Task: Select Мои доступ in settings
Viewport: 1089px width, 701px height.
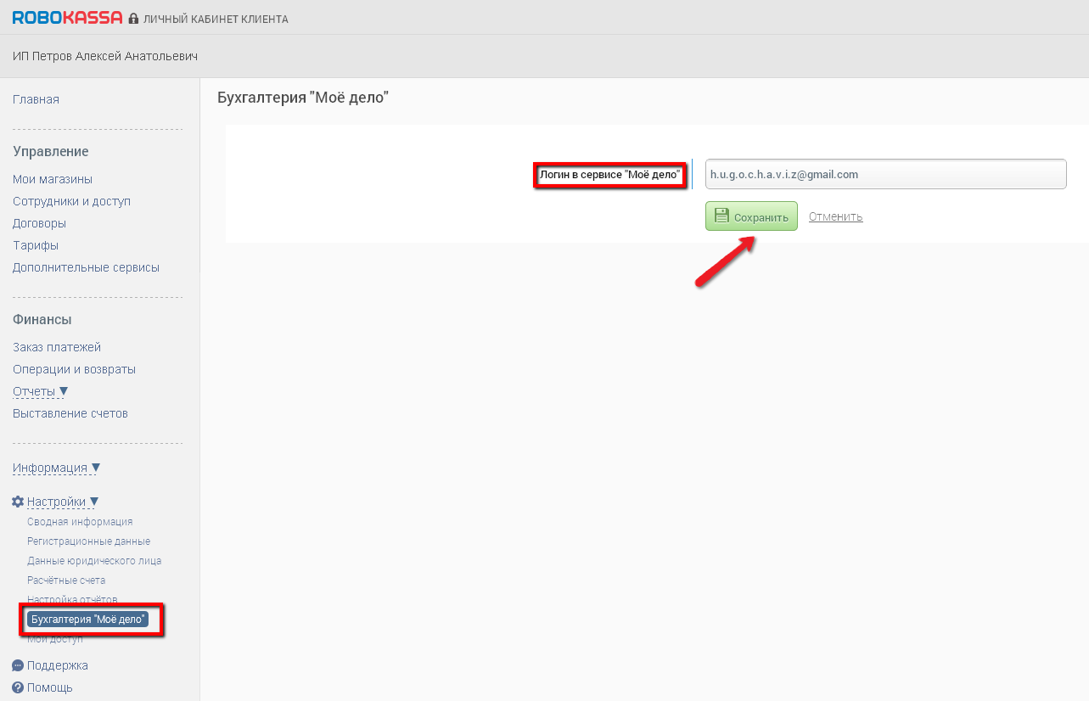Action: pyautogui.click(x=55, y=639)
